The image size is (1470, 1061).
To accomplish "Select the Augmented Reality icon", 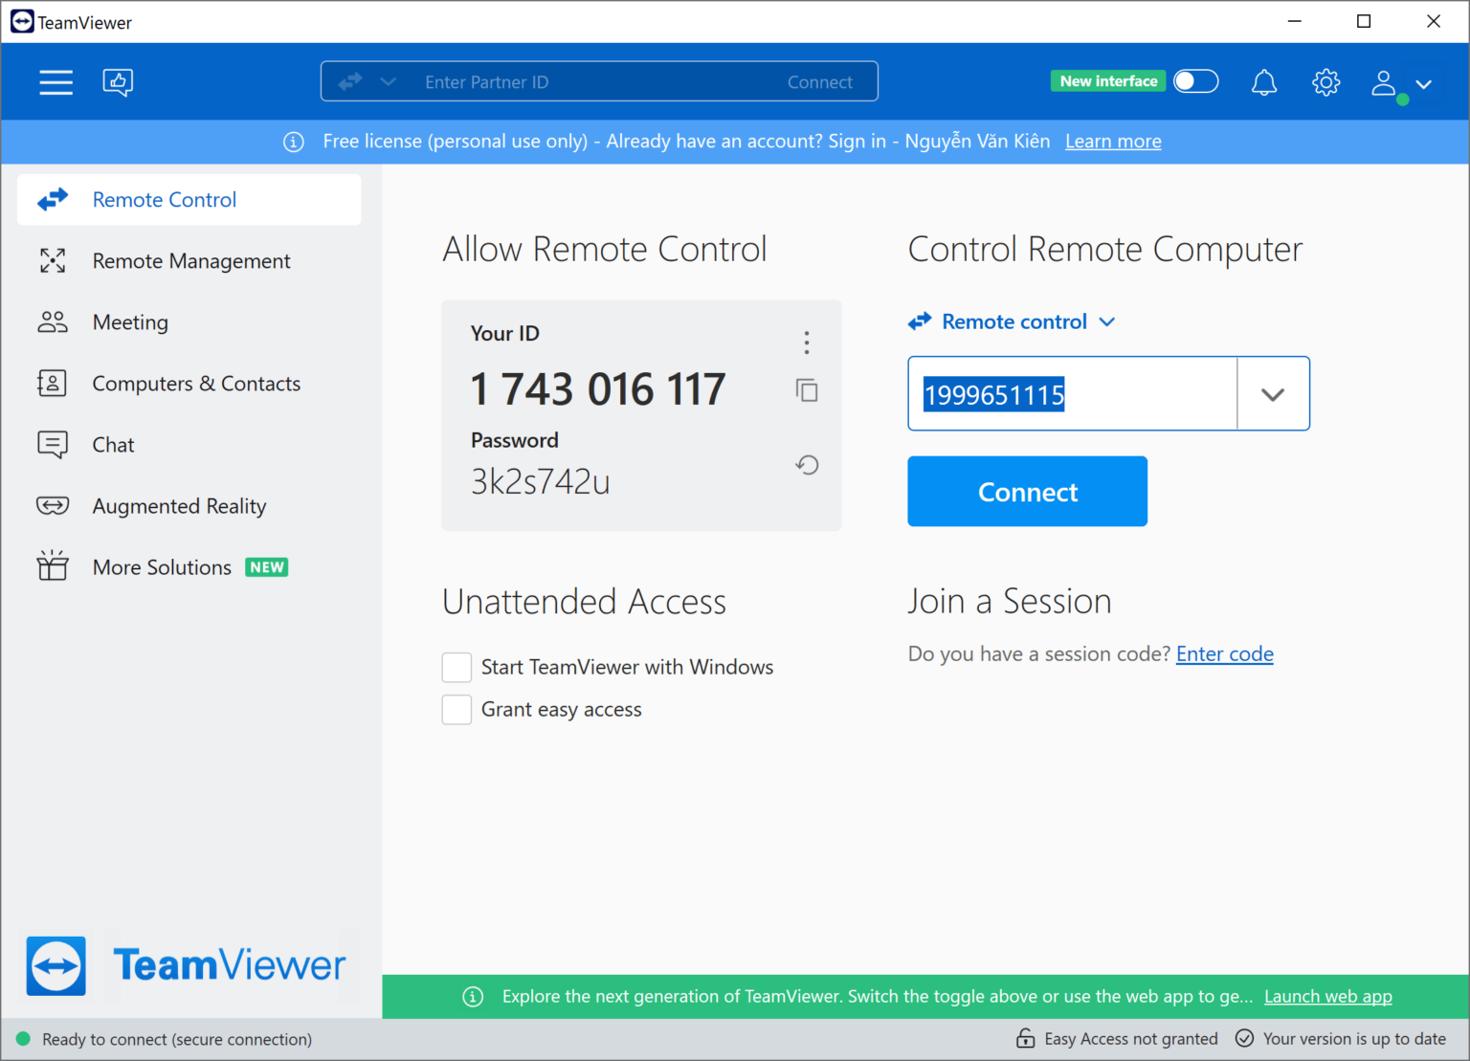I will click(x=53, y=505).
